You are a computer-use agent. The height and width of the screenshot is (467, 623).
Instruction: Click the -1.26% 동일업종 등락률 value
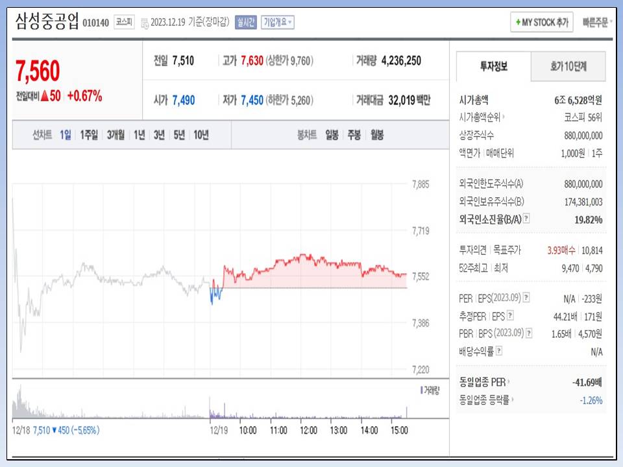[591, 400]
